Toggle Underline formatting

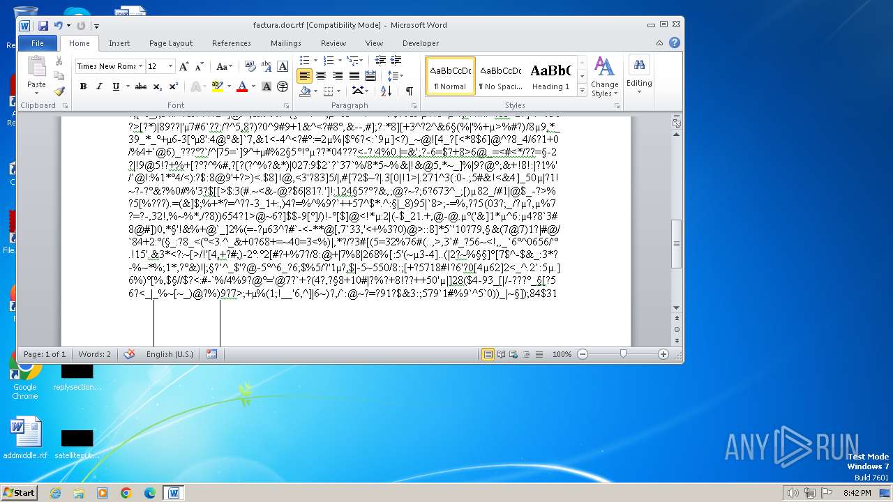pyautogui.click(x=115, y=86)
